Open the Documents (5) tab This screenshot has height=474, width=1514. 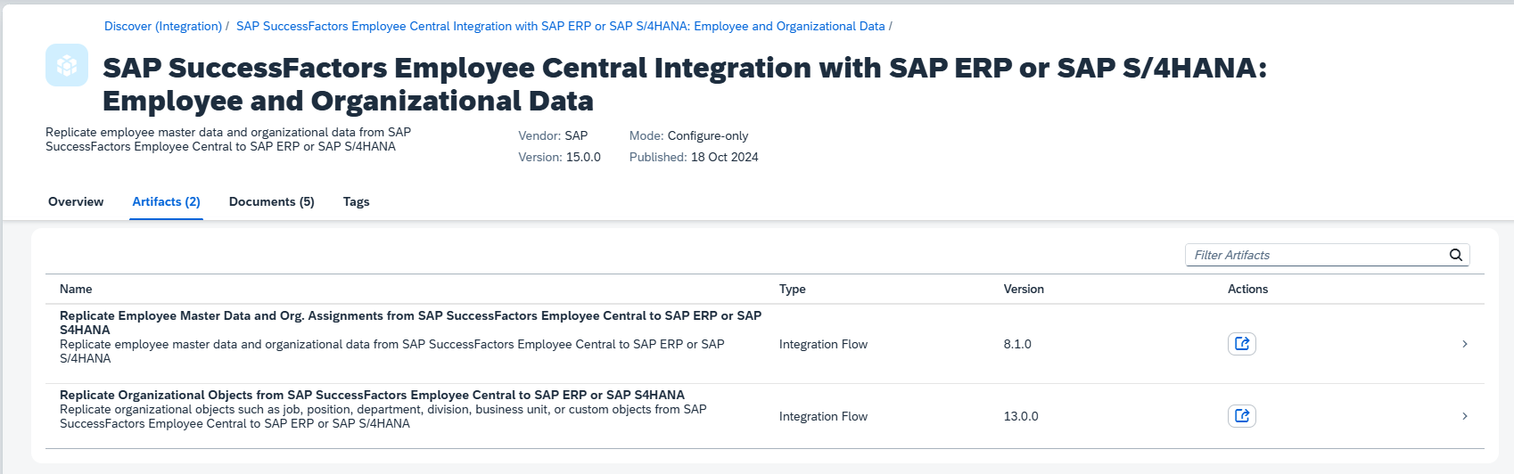272,201
